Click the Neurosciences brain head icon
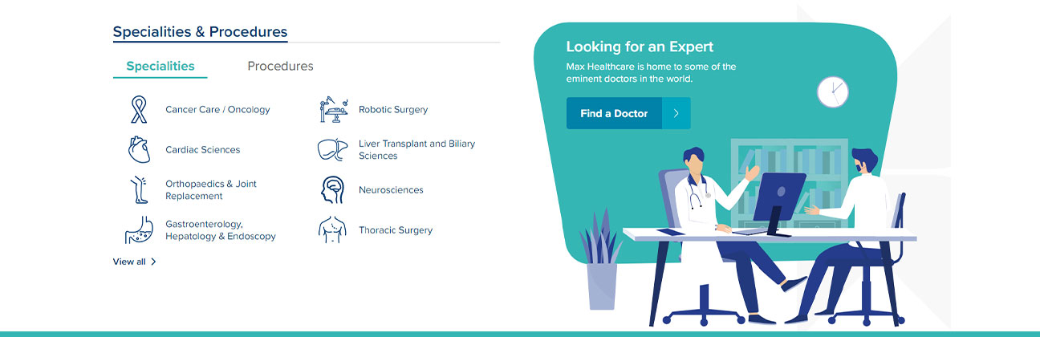 332,189
